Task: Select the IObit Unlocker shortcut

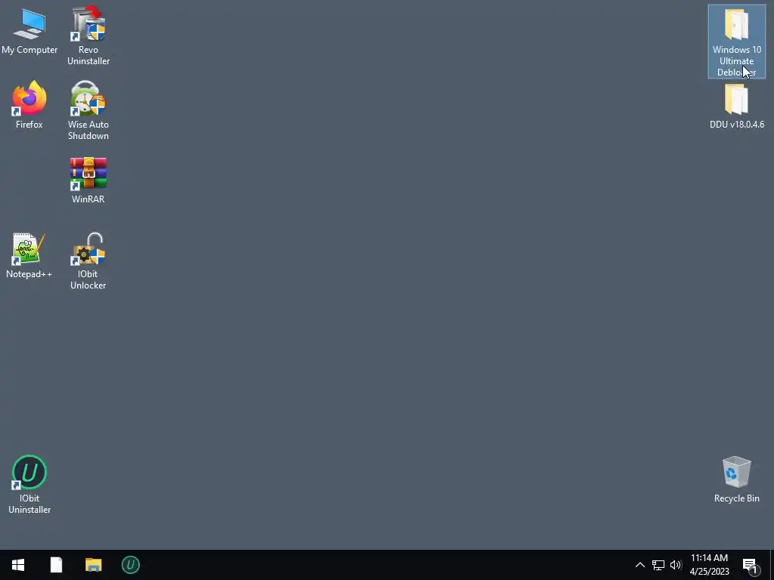Action: tap(88, 261)
